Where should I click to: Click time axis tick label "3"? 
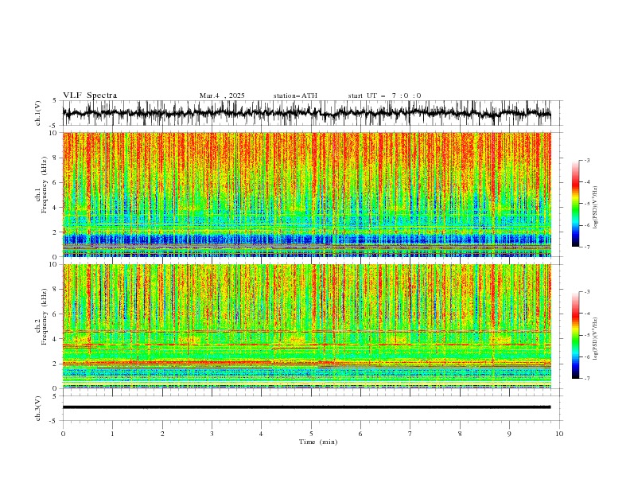point(212,434)
